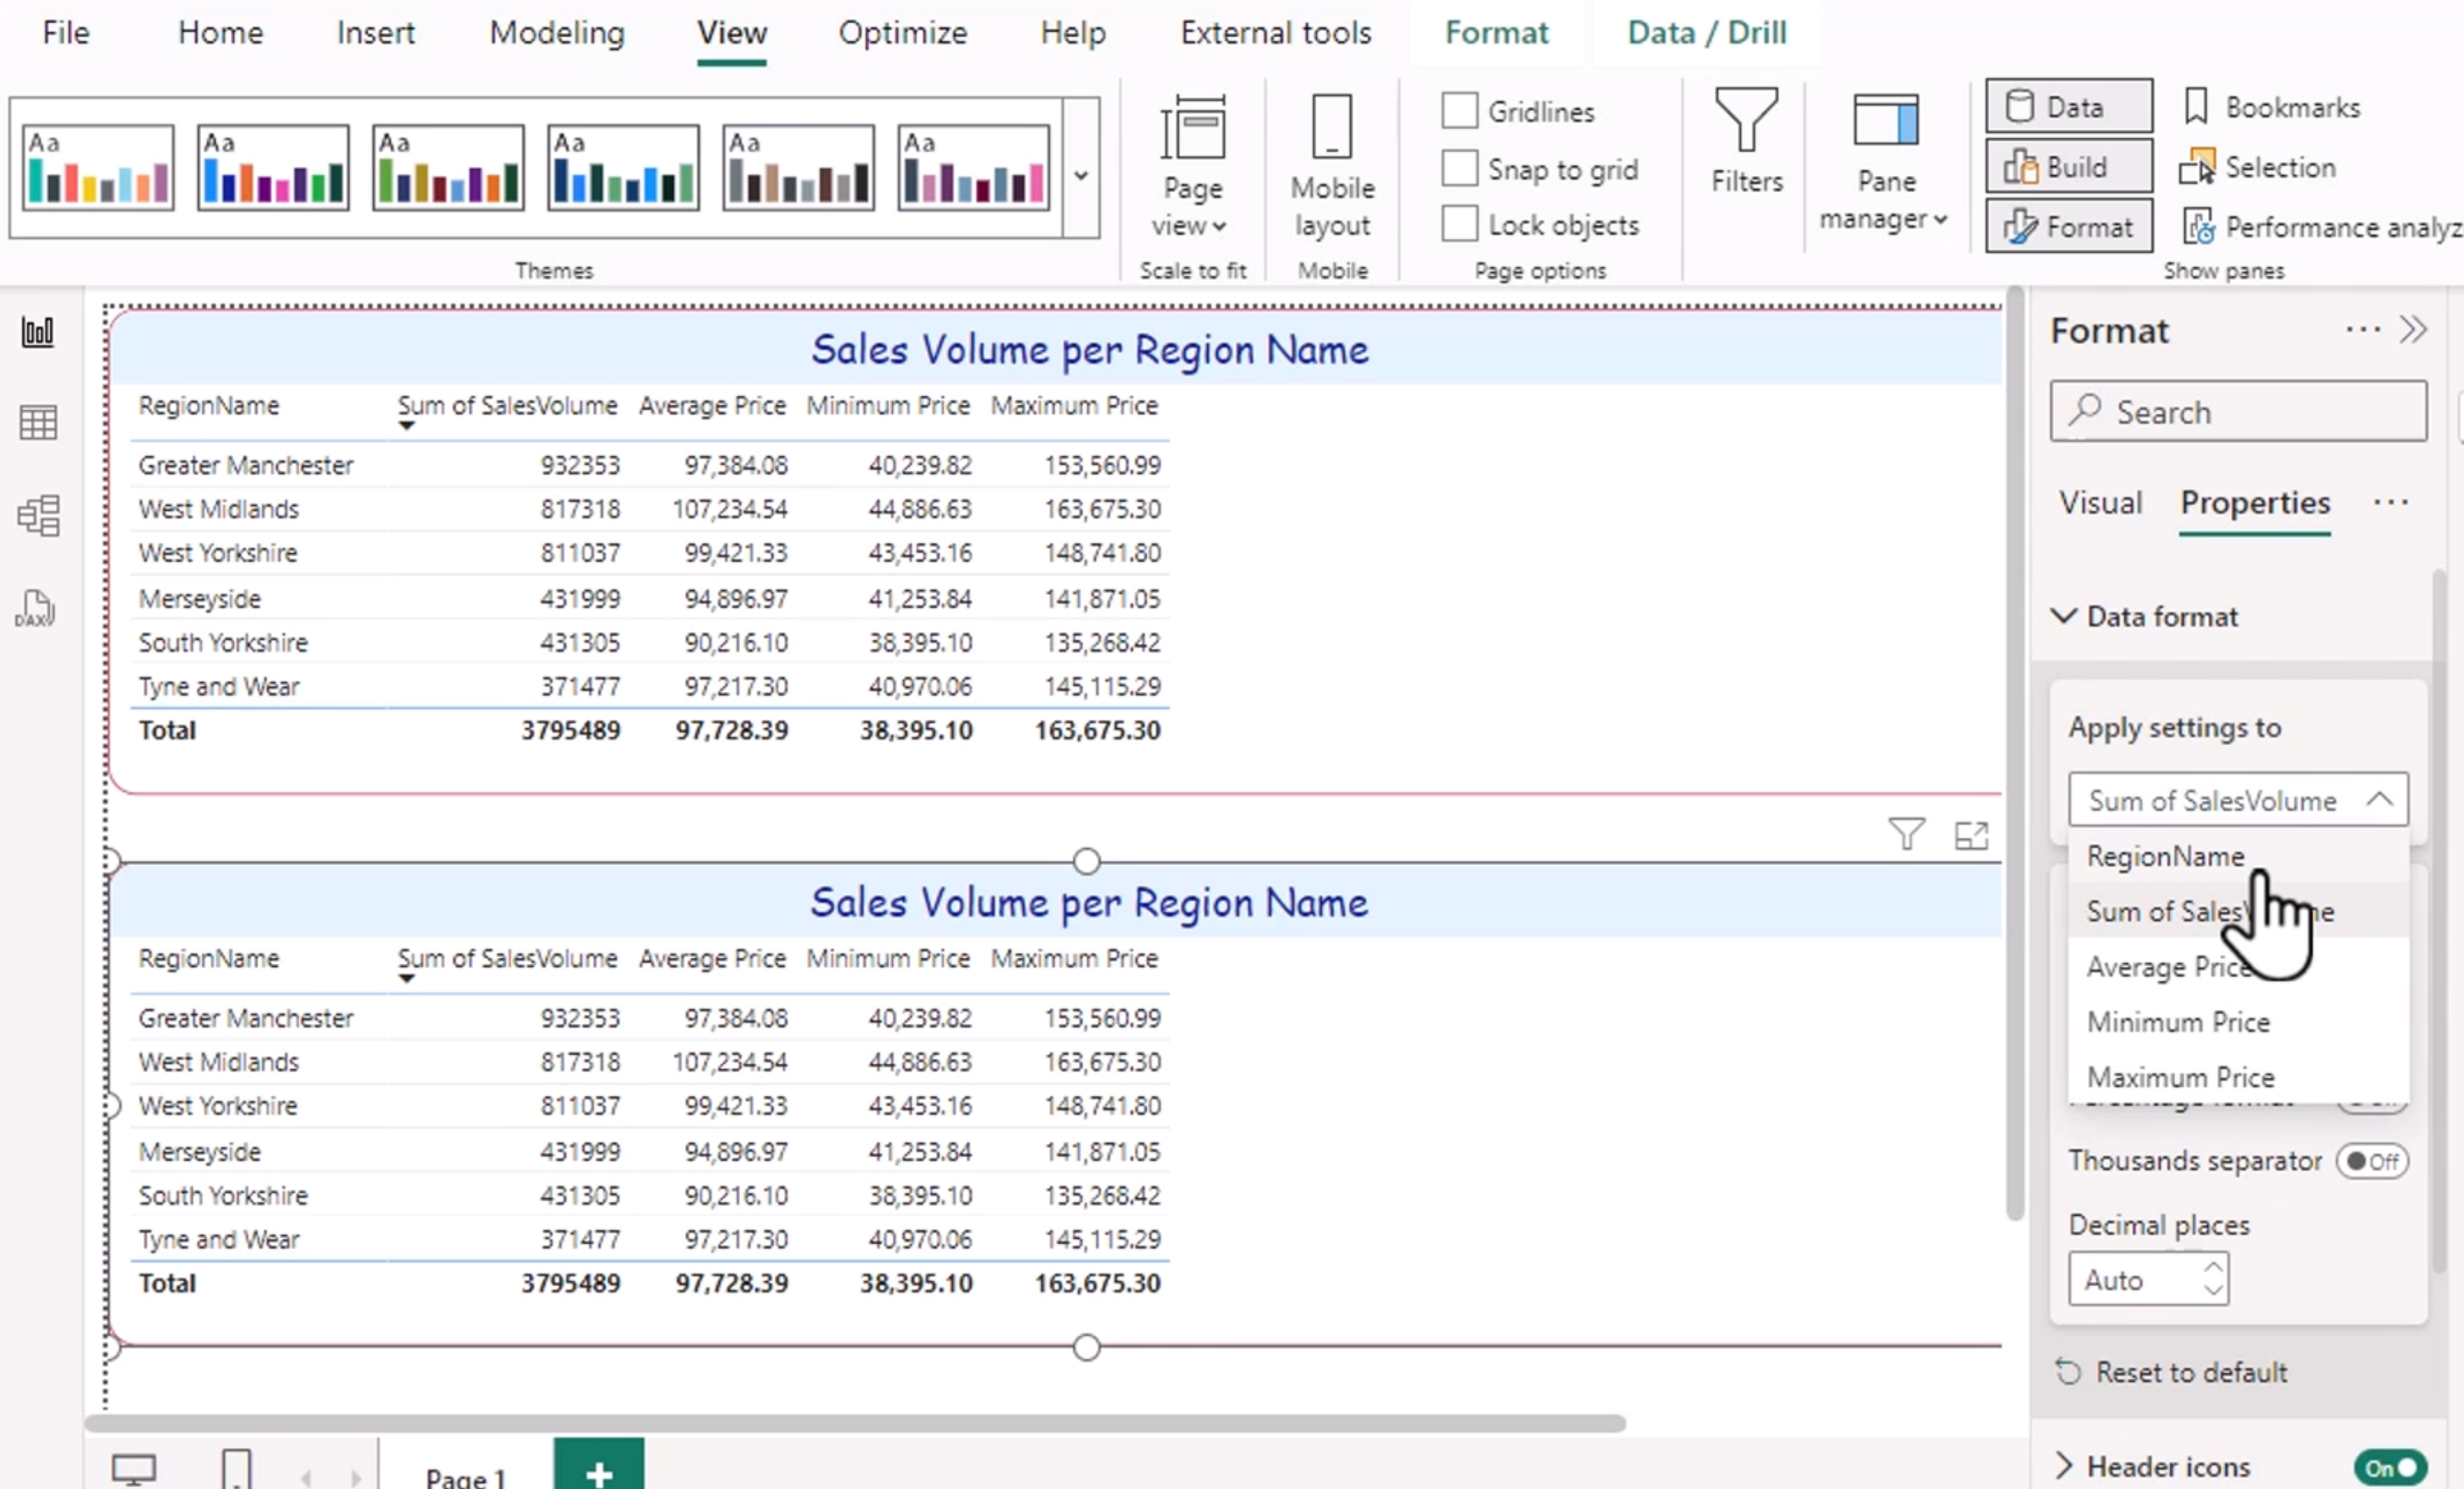Open the Optimize ribbon tab
Screen dimensions: 2464x1489
[x=902, y=33]
